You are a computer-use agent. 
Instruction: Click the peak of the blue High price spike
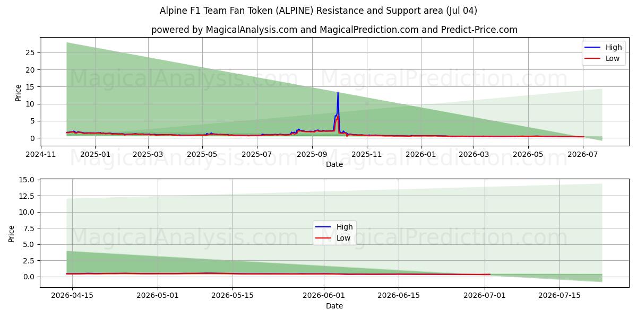338,93
